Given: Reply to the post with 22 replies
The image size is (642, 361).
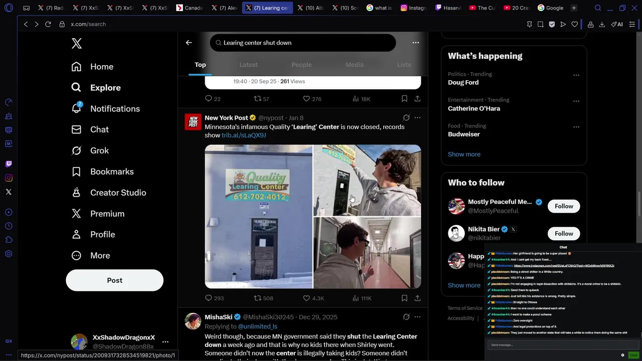Looking at the screenshot, I should point(213,99).
